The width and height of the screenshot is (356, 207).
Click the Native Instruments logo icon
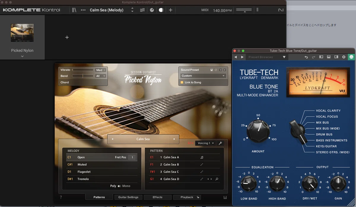[281, 10]
